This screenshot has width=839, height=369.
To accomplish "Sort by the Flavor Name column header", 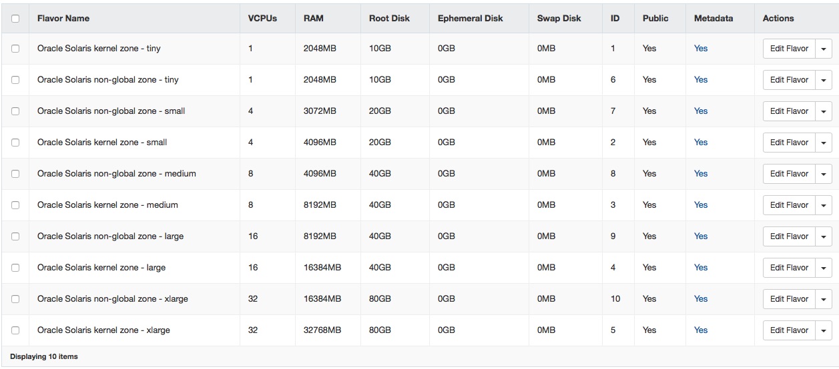I will pyautogui.click(x=63, y=19).
